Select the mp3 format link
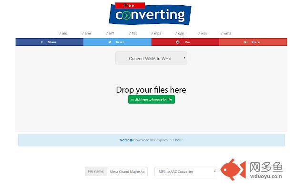 click(x=156, y=33)
